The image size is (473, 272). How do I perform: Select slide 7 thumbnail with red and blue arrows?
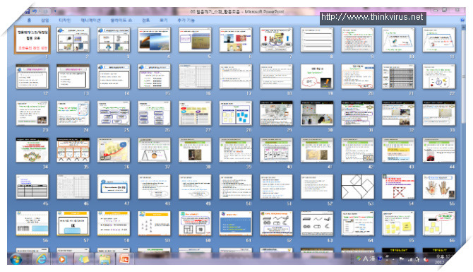(x=276, y=40)
